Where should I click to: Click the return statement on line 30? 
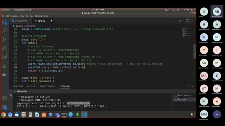[x=46, y=71]
